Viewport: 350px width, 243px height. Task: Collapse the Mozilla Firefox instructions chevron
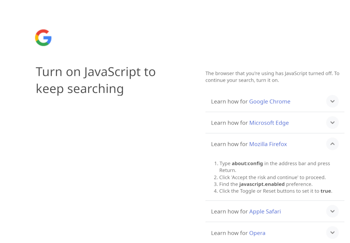click(332, 144)
